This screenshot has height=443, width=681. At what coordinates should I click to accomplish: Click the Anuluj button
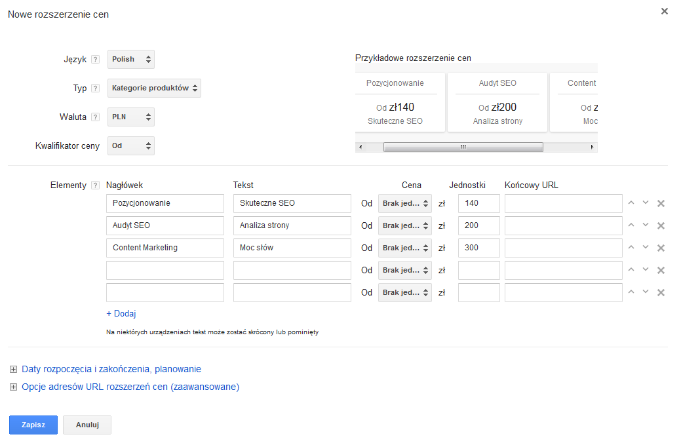(x=87, y=425)
